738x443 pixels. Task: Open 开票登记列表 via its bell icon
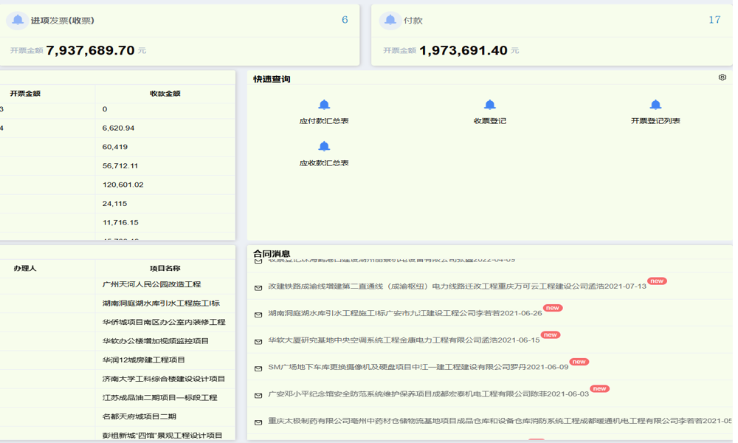pyautogui.click(x=654, y=105)
